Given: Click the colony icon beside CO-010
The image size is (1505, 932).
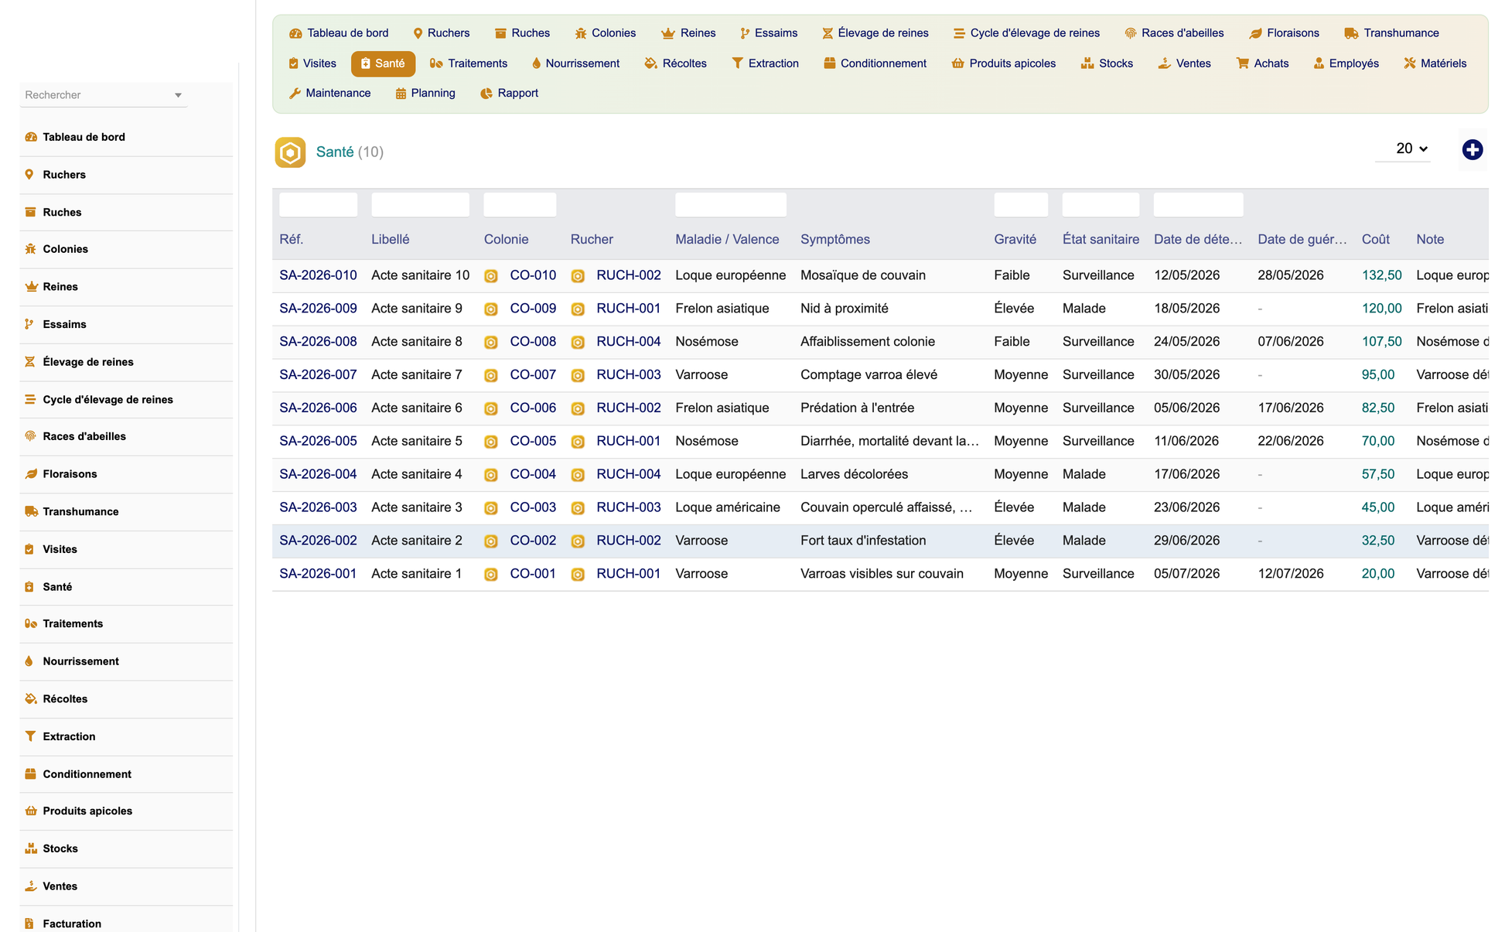Looking at the screenshot, I should 491,276.
